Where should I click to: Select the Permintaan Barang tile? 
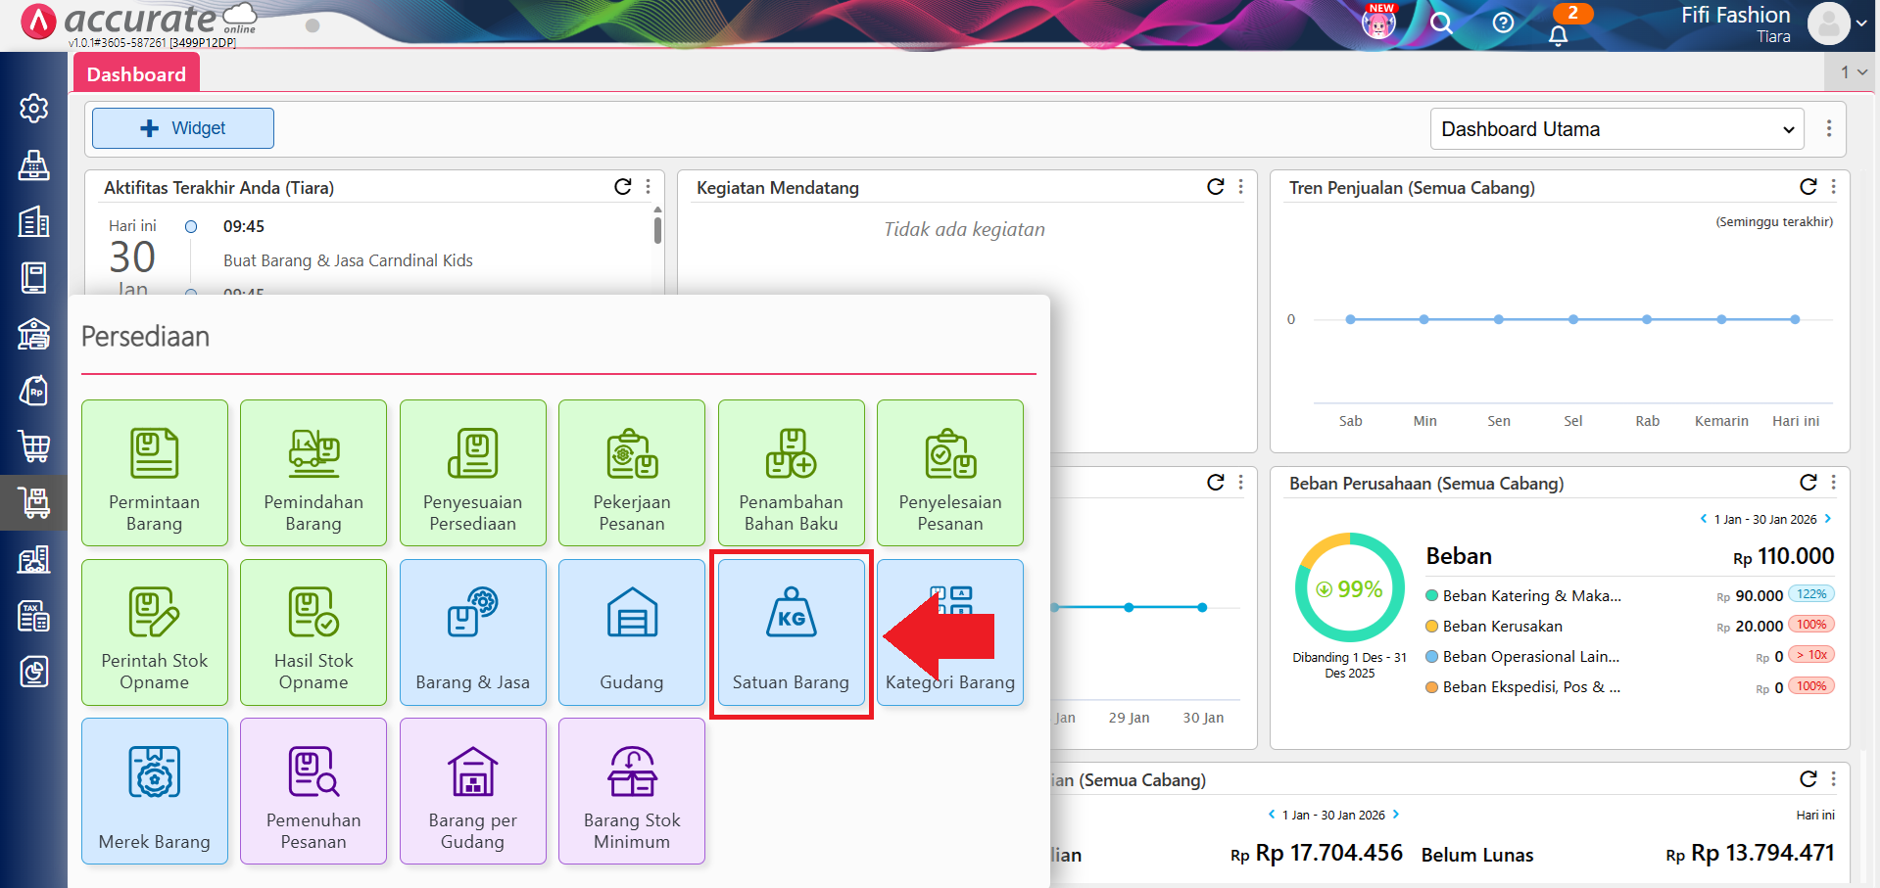pos(155,473)
